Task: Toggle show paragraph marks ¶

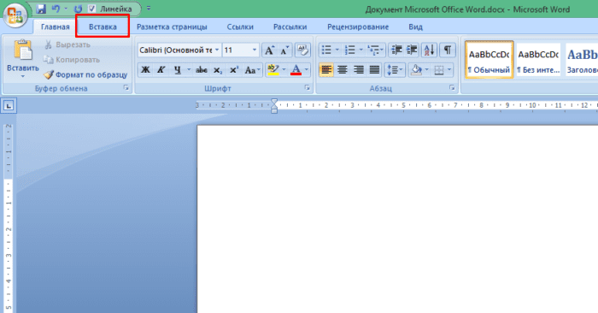Action: coord(448,50)
